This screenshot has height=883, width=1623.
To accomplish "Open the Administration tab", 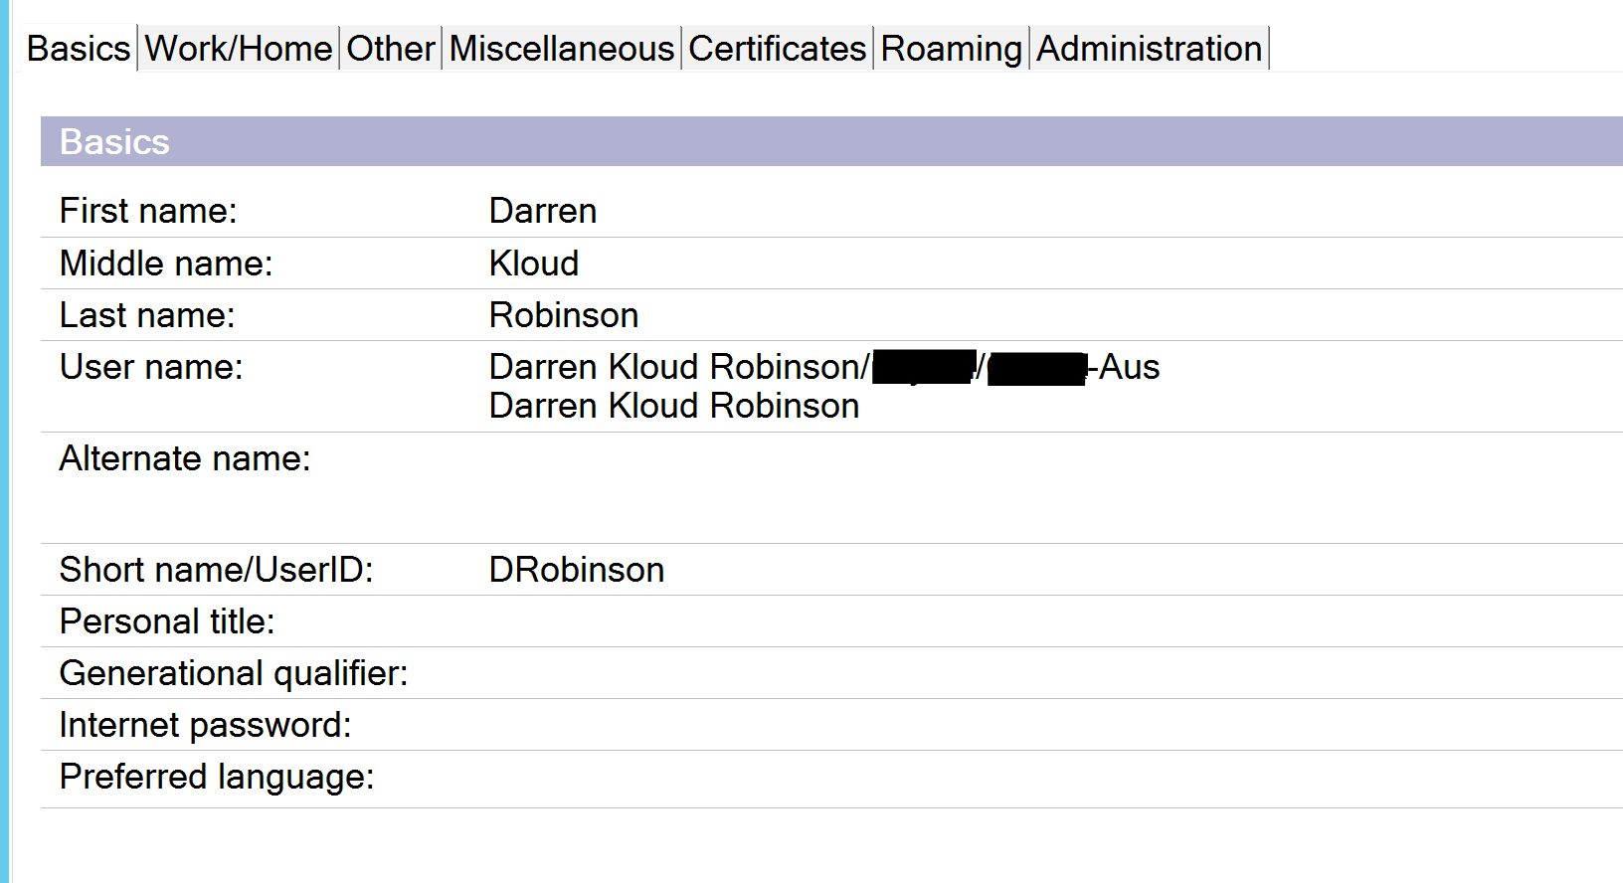I will [1149, 49].
